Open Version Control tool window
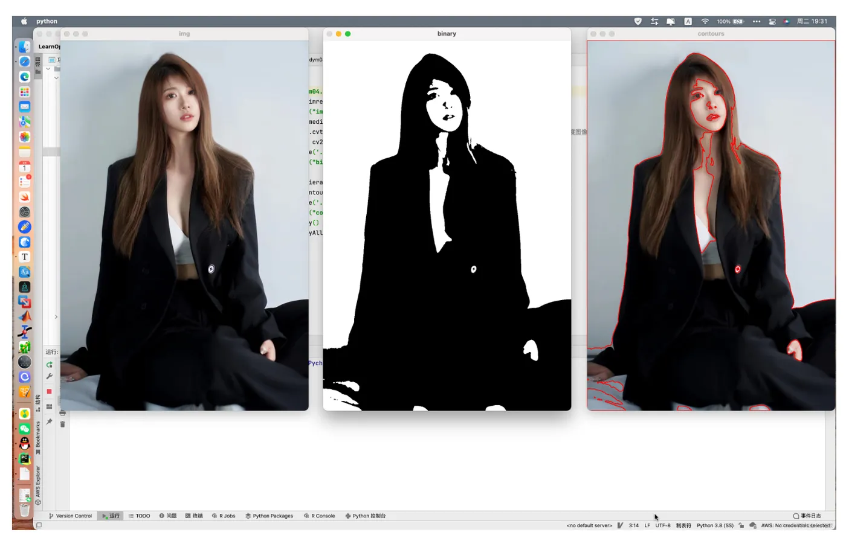This screenshot has height=538, width=846. [70, 516]
